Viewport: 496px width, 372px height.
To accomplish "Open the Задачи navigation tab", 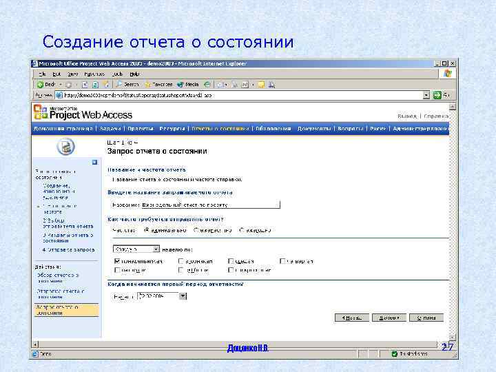I will tap(110, 128).
